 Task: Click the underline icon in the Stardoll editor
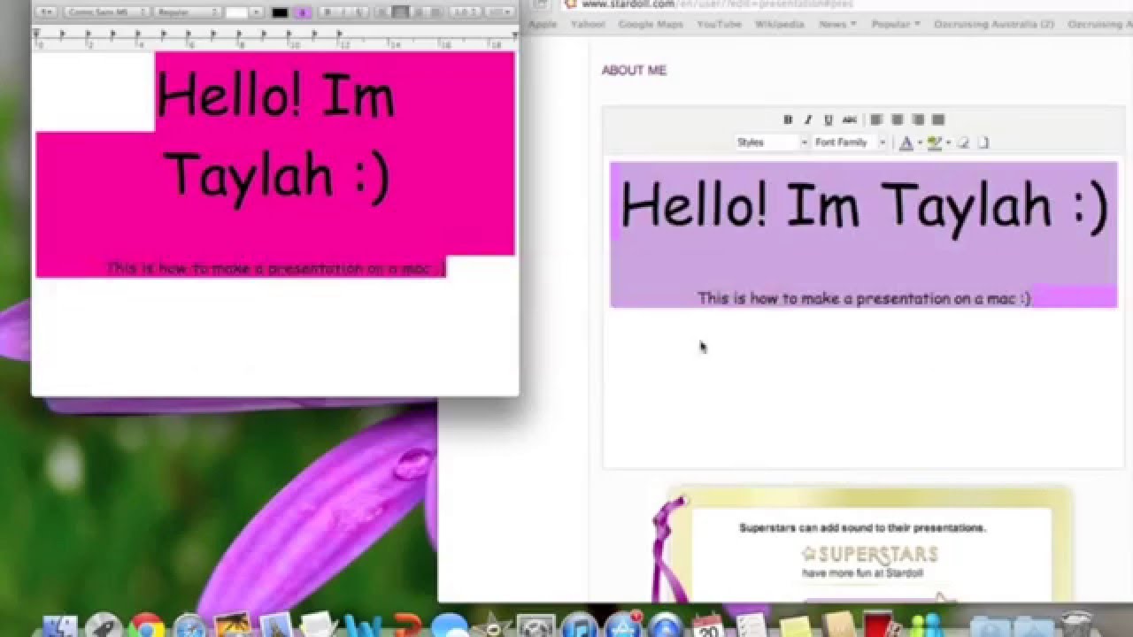pos(828,119)
